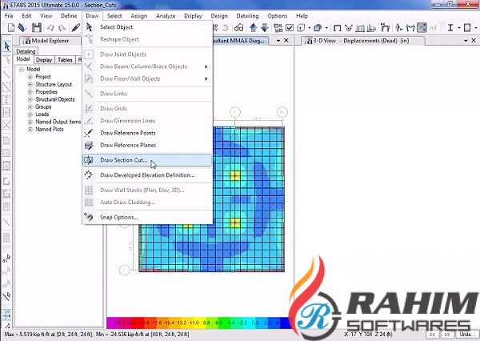
Task: Move down in list with down arrow icon
Action: point(265,28)
